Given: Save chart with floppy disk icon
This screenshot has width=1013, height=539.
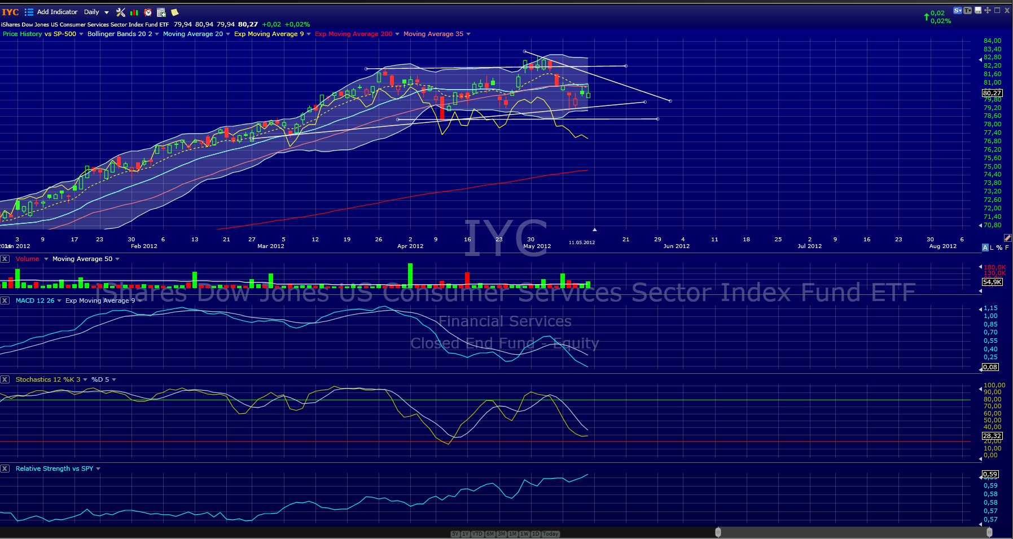Looking at the screenshot, I should pos(978,11).
